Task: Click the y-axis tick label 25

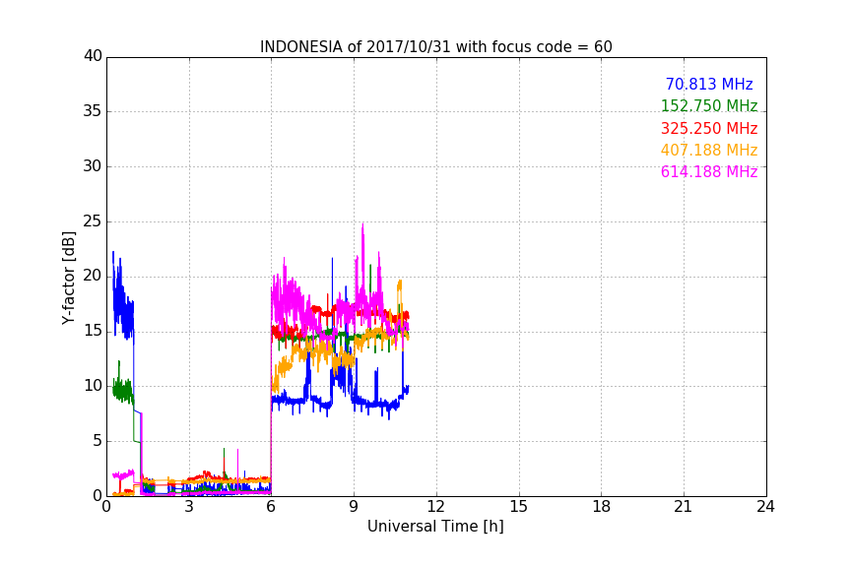Action: click(93, 220)
